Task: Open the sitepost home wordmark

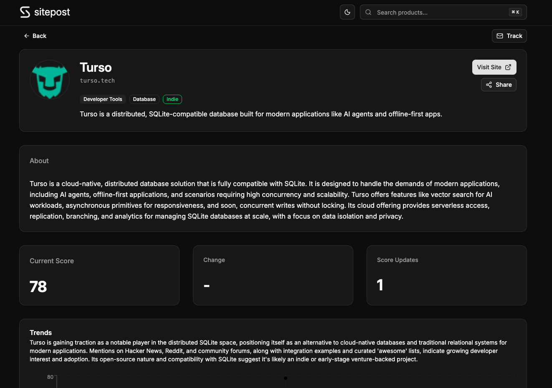Action: pyautogui.click(x=52, y=12)
